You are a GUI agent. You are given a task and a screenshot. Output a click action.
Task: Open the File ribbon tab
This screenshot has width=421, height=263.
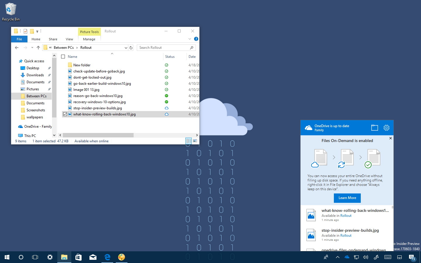[x=19, y=39]
